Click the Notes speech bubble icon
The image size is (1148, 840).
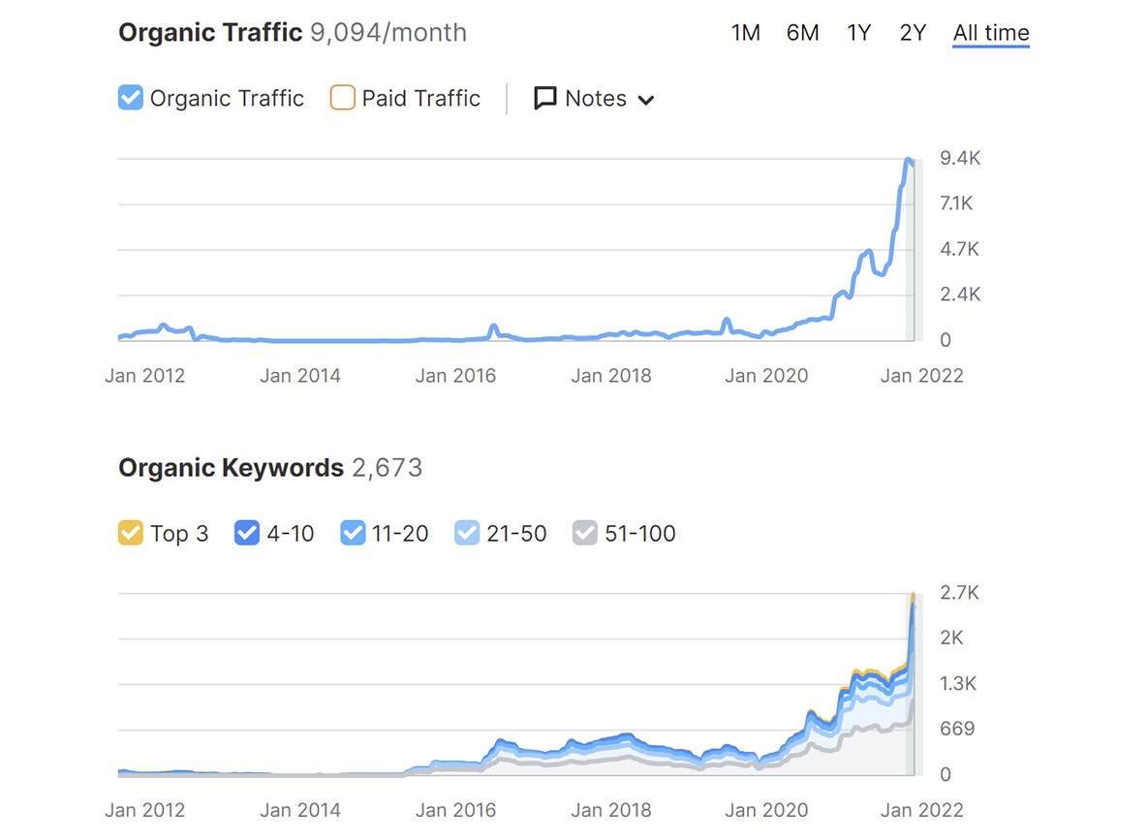click(x=545, y=99)
